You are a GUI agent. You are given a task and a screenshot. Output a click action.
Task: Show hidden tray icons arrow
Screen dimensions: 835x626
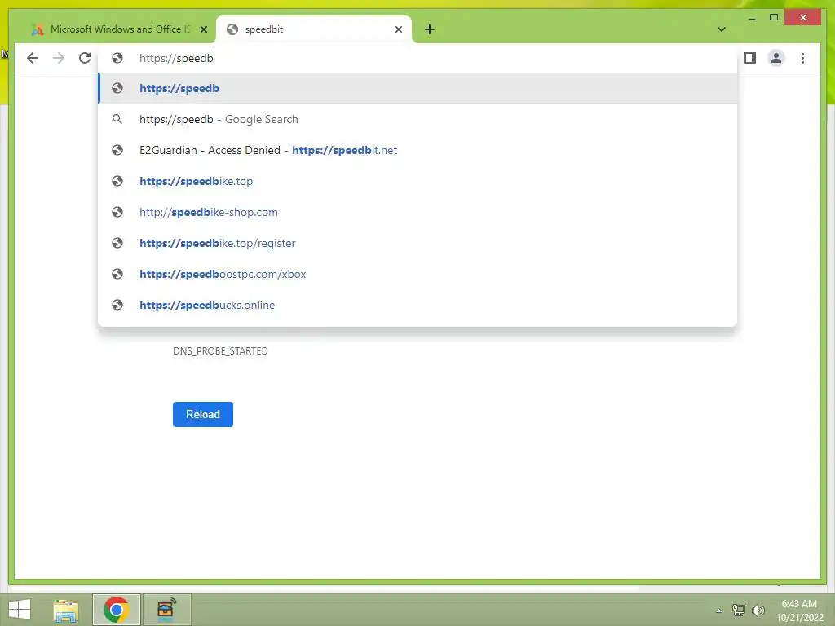pyautogui.click(x=719, y=611)
